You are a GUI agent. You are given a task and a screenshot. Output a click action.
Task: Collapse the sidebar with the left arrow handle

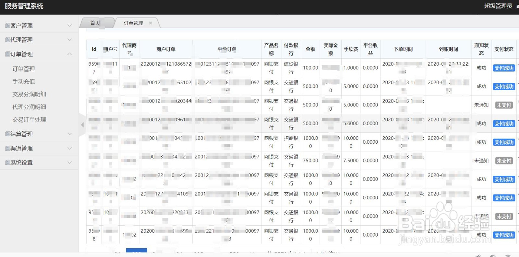pos(82,125)
